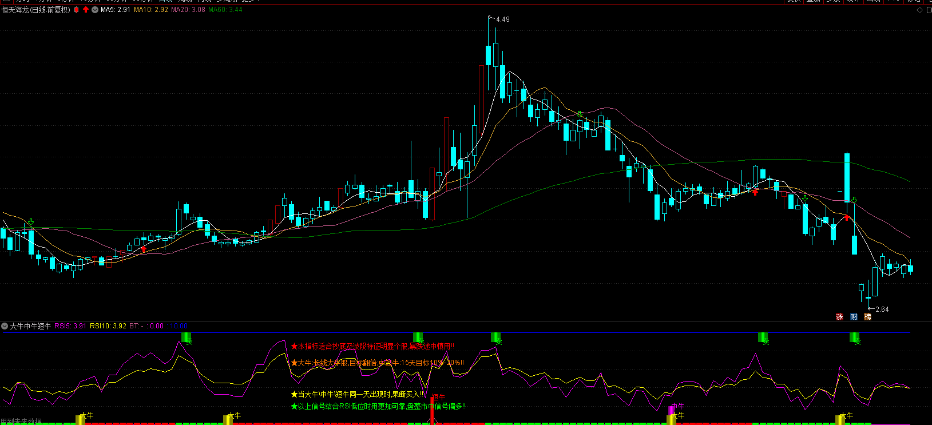932x425 pixels.
Task: Click the red note starting ★本指标适合抄底
Action: (373, 346)
